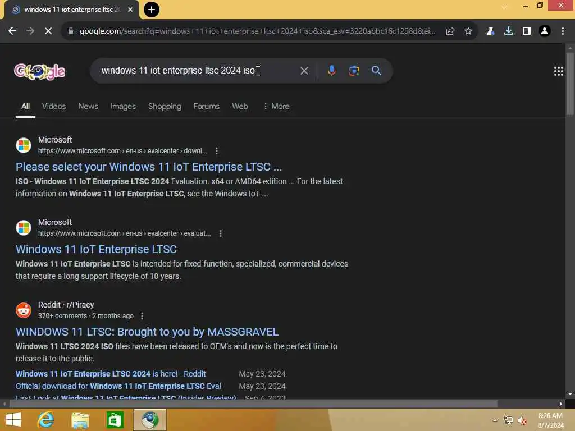The height and width of the screenshot is (431, 575).
Task: Search by image with Google Lens
Action: 354,71
